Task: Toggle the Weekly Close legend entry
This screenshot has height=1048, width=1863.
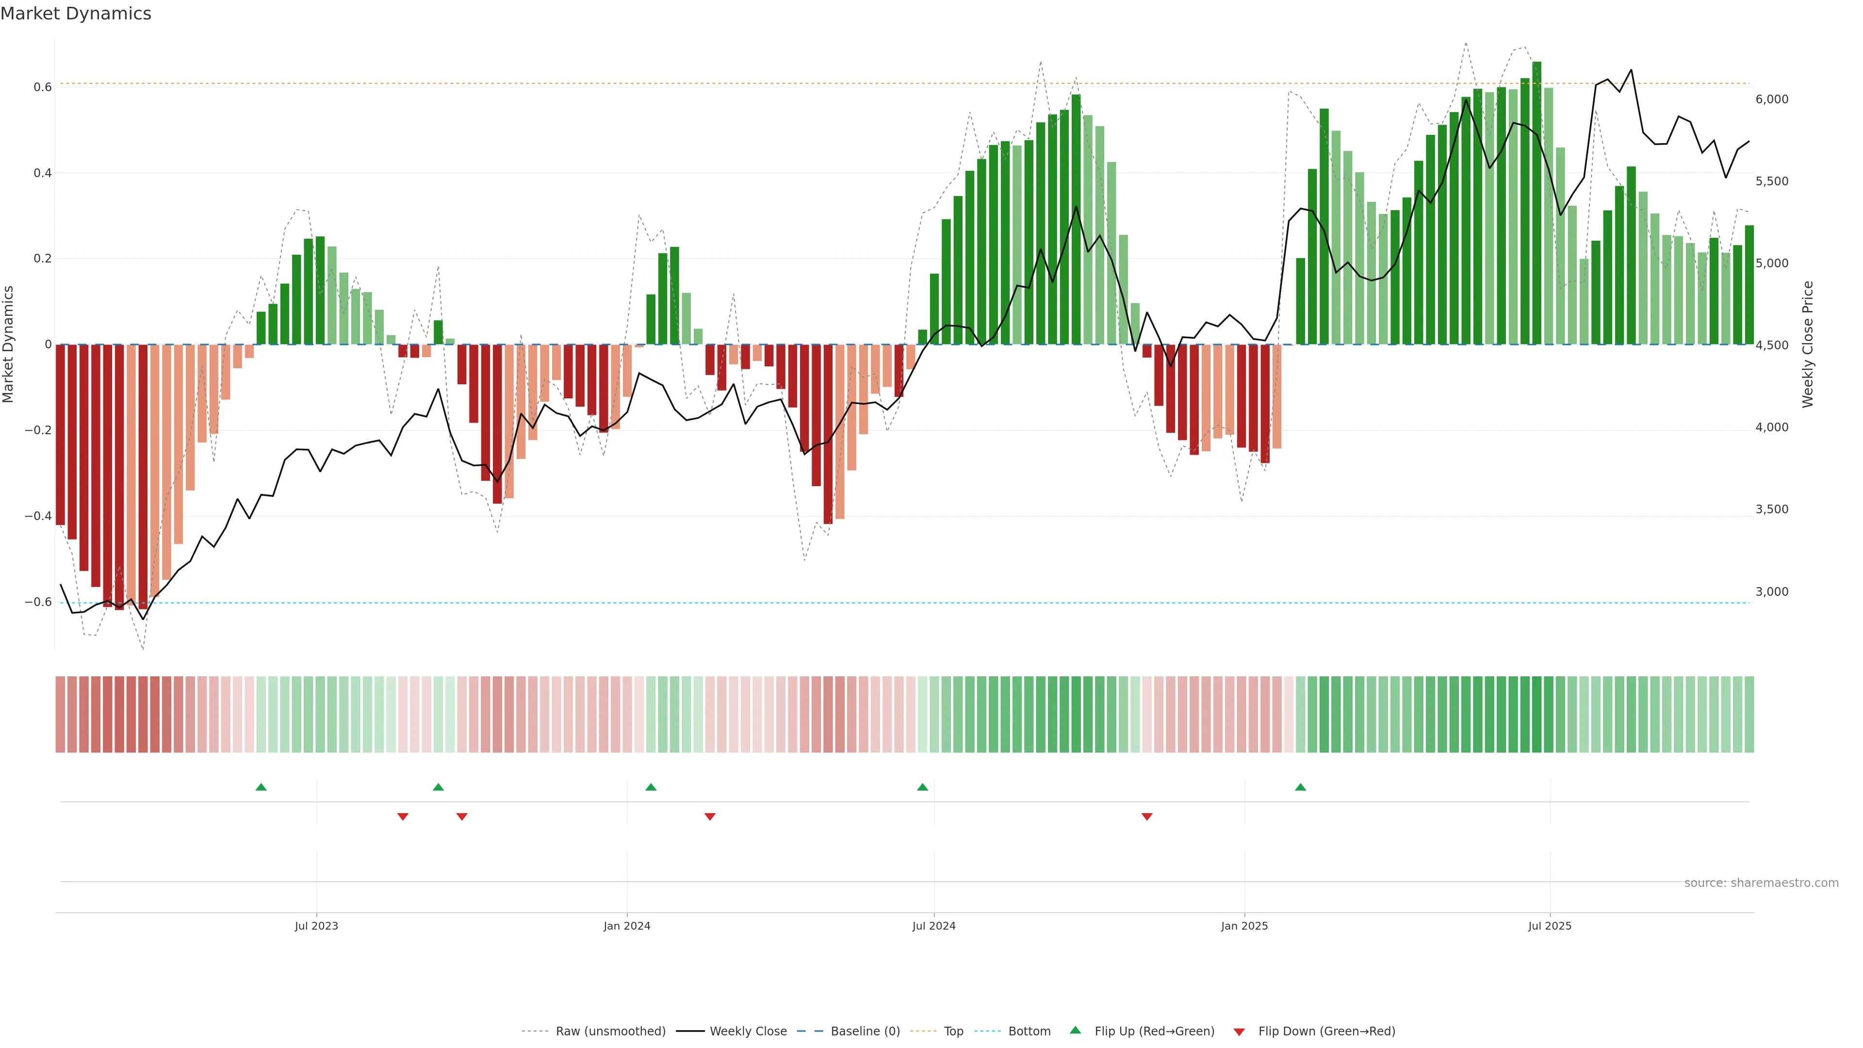Action: click(x=748, y=1032)
